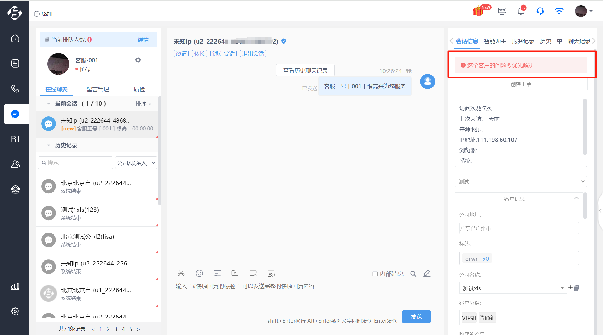
Task: Click the 发送 send button
Action: coord(416,317)
